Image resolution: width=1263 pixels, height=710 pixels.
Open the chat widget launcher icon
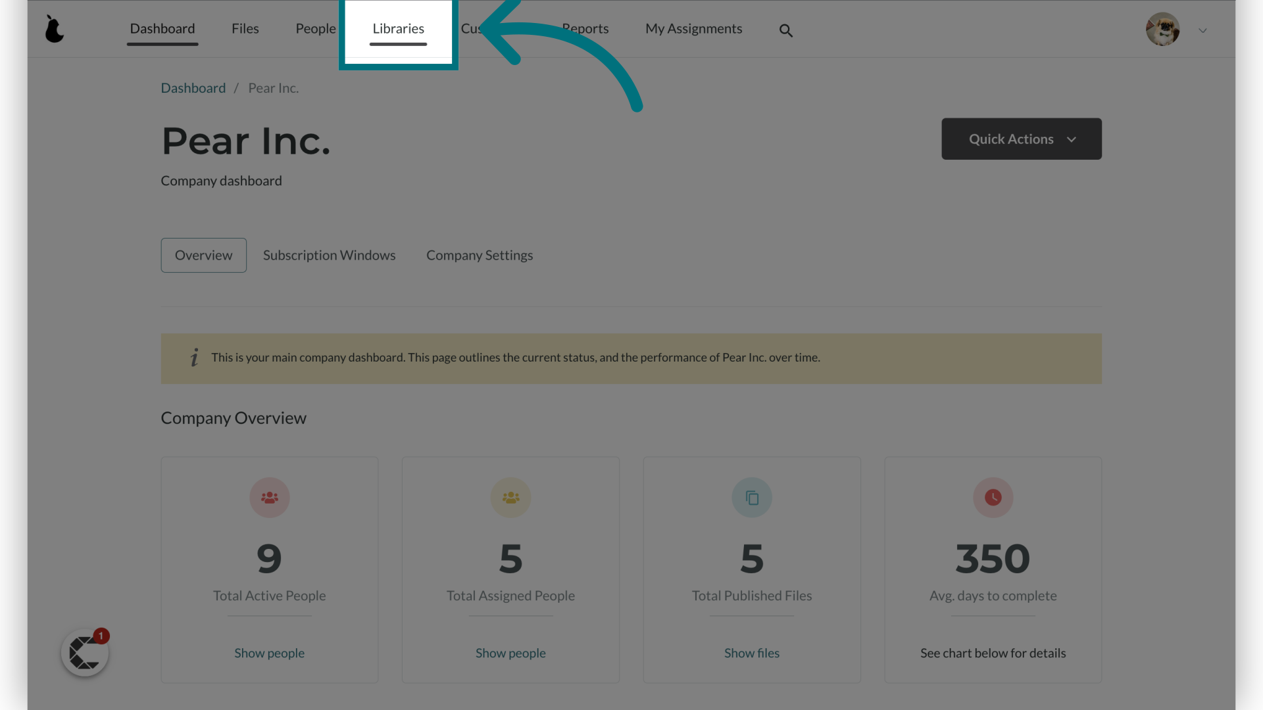tap(84, 653)
